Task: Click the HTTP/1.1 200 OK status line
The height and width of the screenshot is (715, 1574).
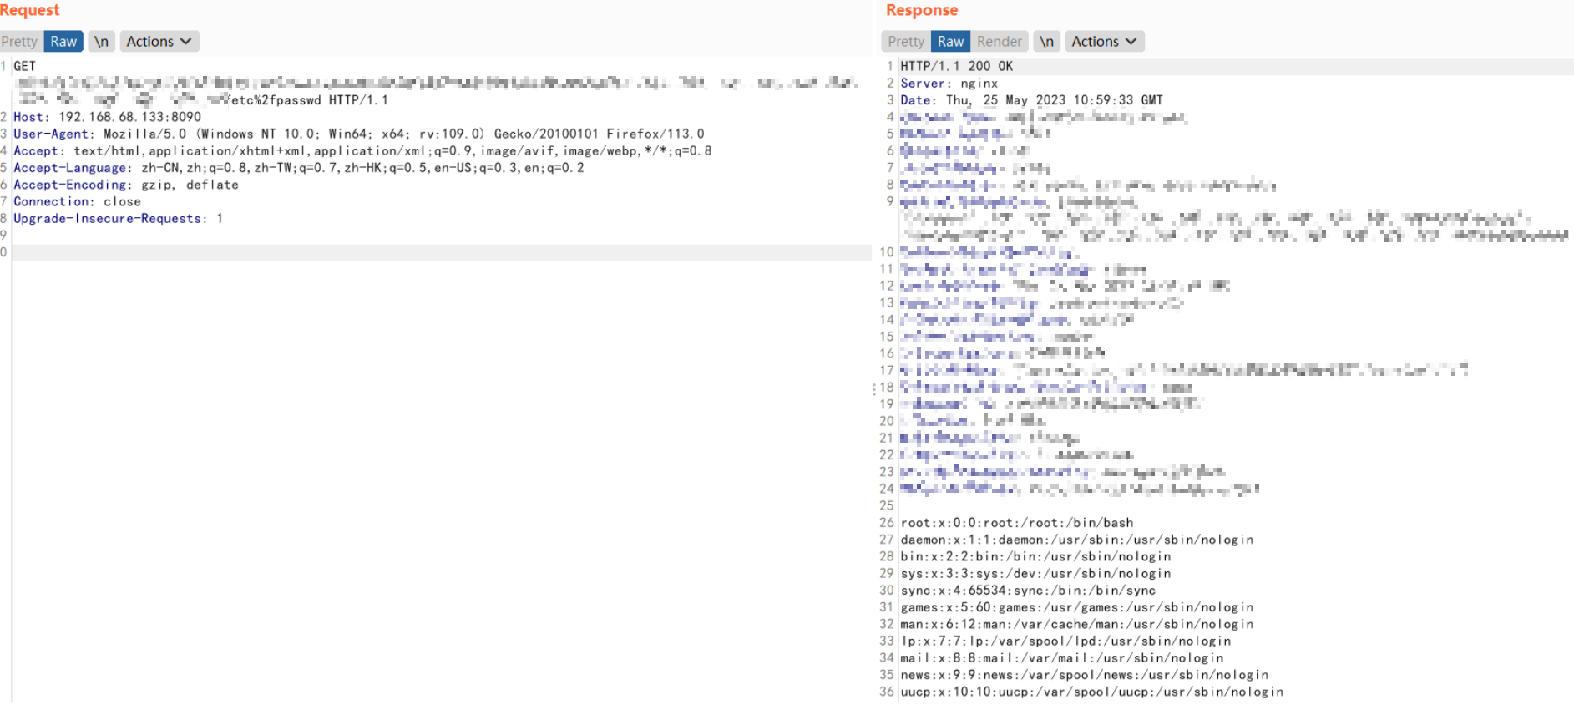Action: point(956,66)
